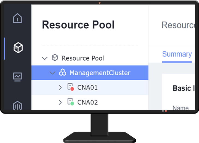Select the CNA01 host entry
The image size is (199, 143).
point(90,87)
